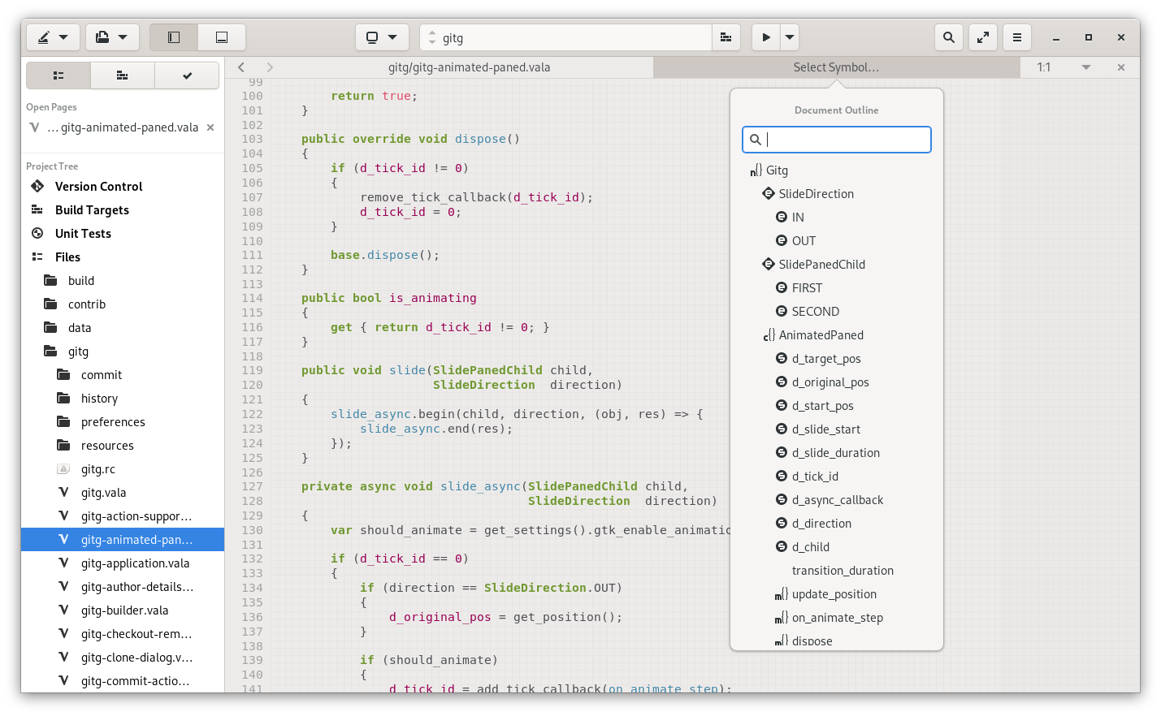Switch sidebar to build targets tab

tap(123, 75)
